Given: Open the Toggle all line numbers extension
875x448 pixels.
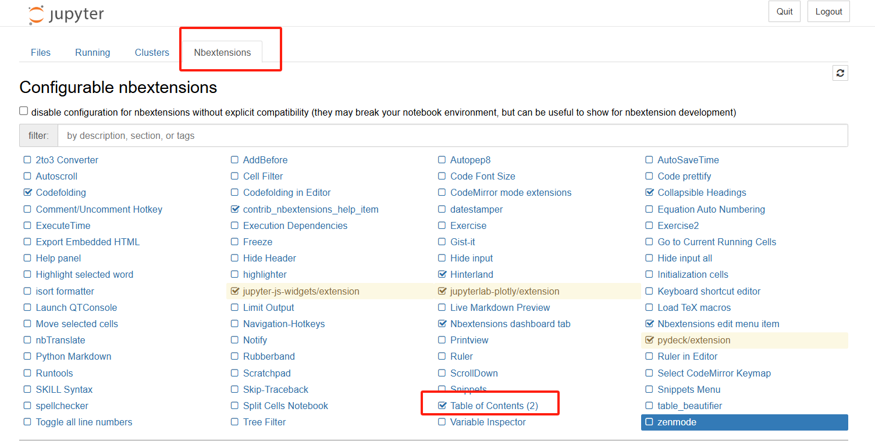Looking at the screenshot, I should (x=84, y=422).
